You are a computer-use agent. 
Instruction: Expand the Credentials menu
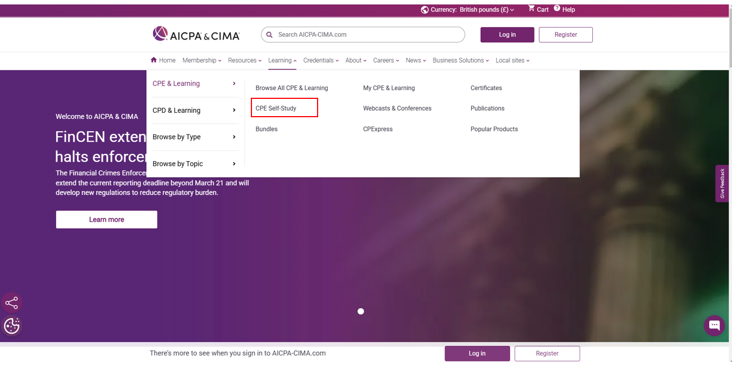[x=321, y=61]
